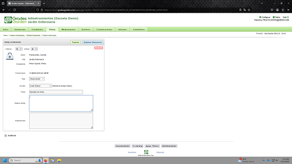Viewport: 292px width, 164px height.
Task: Show hidden system tray icons
Action: coord(264,160)
